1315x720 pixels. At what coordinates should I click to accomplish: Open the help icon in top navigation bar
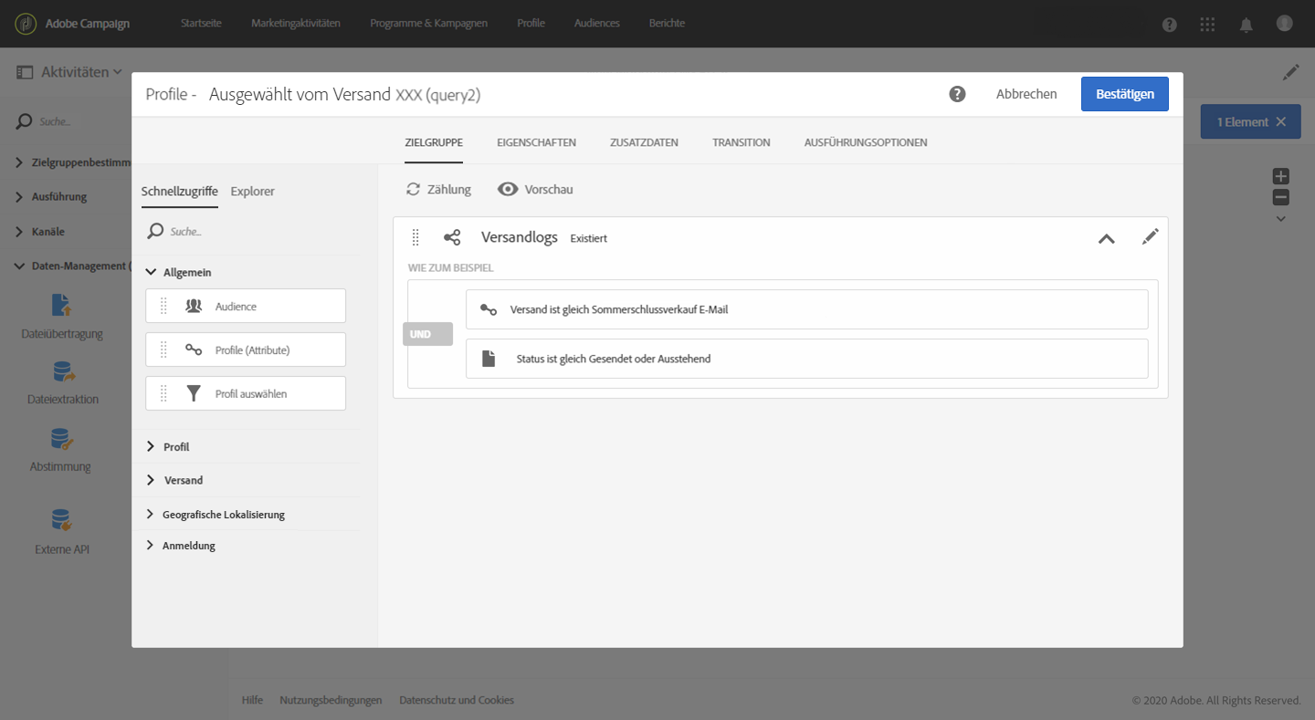point(1170,25)
